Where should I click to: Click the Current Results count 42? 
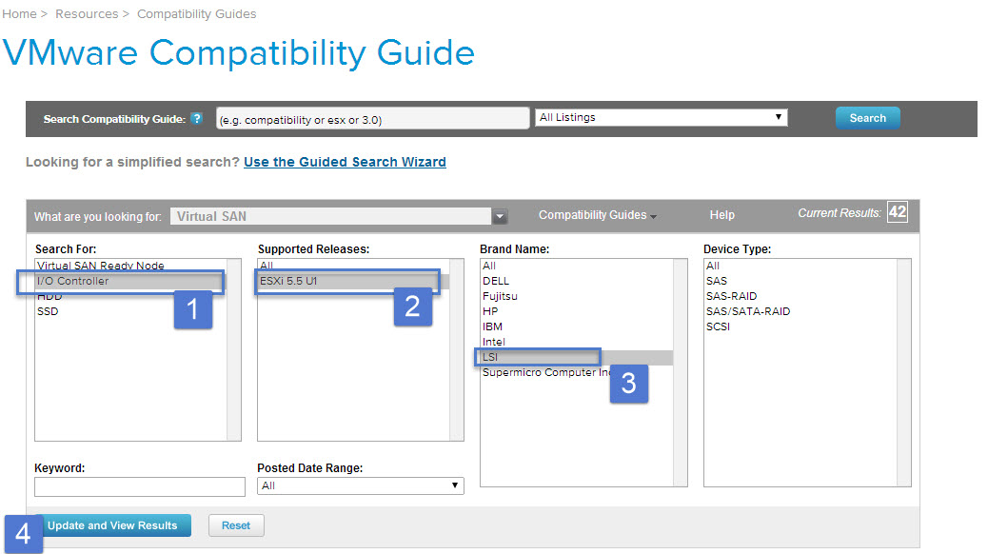point(898,211)
